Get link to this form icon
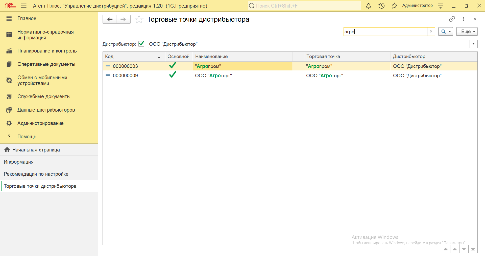This screenshot has width=485, height=256. pos(452,19)
